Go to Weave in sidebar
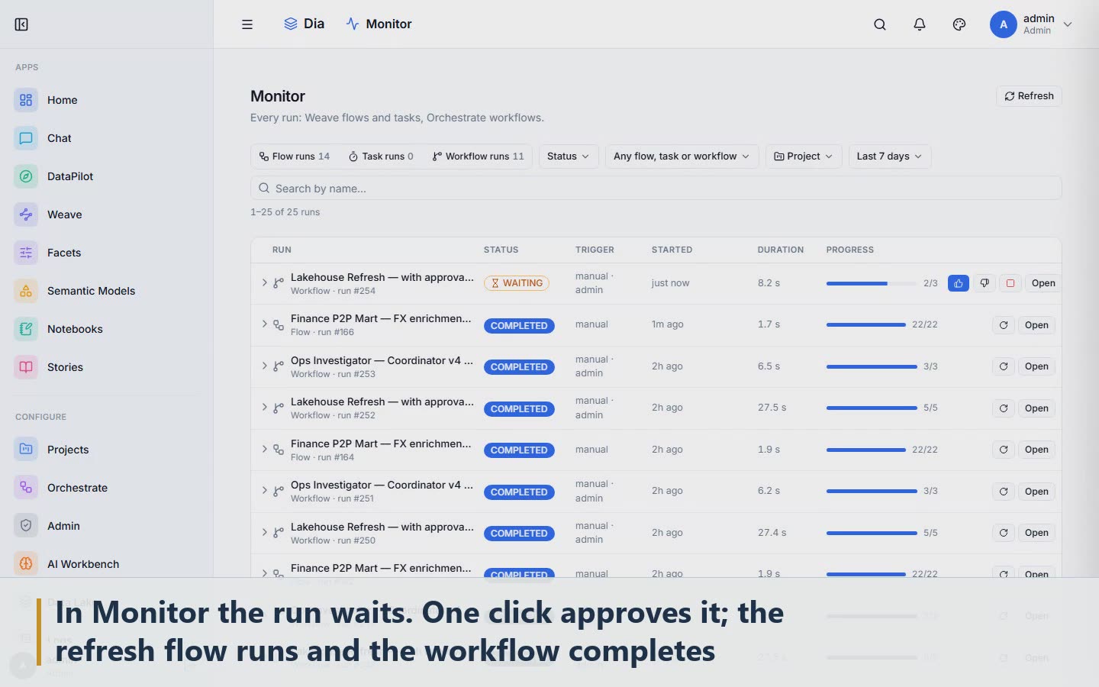 click(106, 214)
